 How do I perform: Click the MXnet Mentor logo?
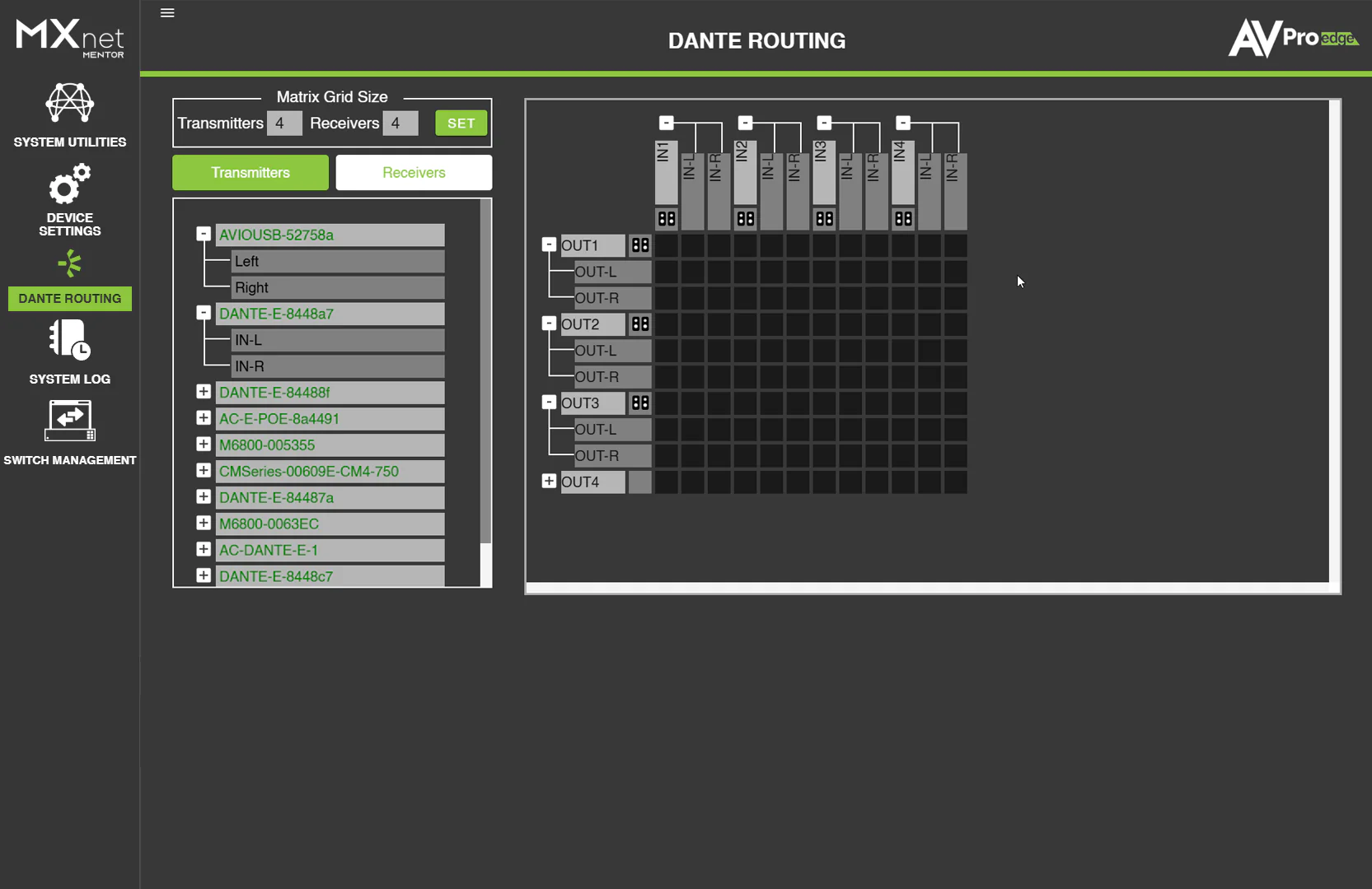click(70, 38)
